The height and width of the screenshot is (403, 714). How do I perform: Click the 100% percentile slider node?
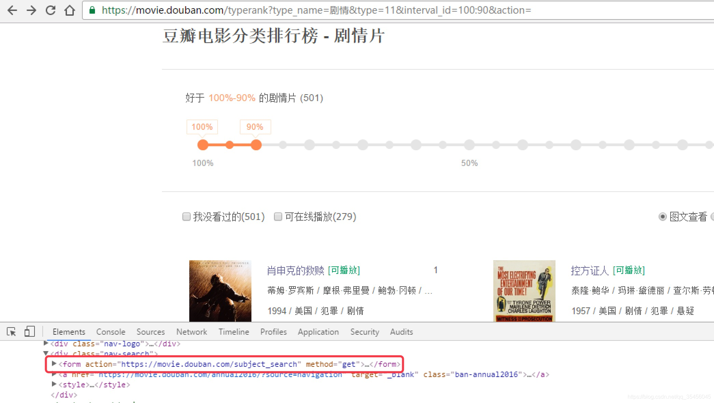click(x=203, y=144)
